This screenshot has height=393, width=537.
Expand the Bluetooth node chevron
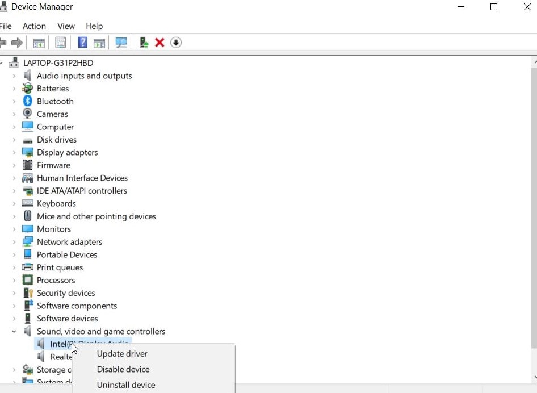click(x=14, y=102)
